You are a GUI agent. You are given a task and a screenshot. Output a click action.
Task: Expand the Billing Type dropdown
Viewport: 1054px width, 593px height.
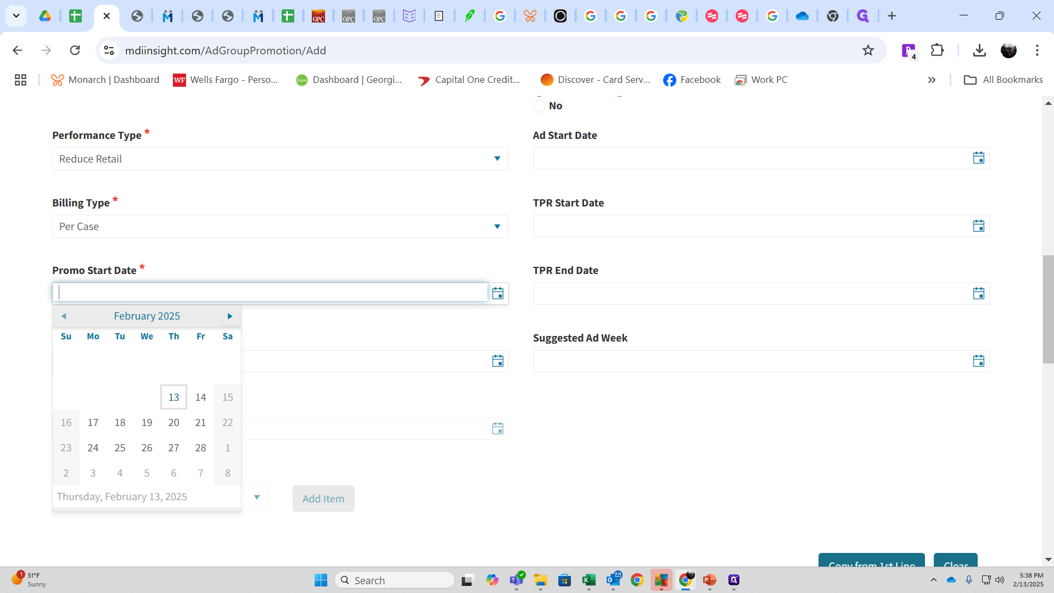(497, 226)
